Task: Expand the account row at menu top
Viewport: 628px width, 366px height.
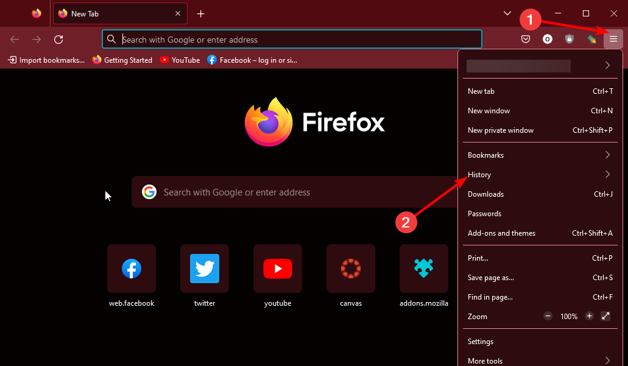Action: (540, 66)
